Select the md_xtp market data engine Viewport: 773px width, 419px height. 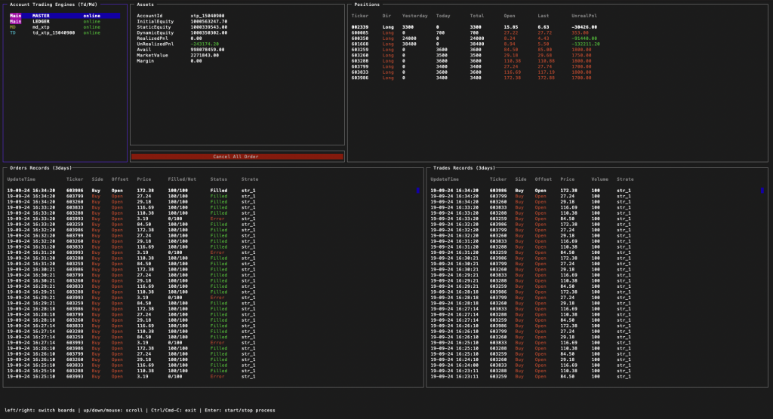point(65,27)
